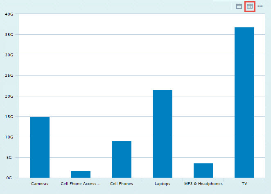The height and width of the screenshot is (194, 271).
Task: Click the 40G y-axis label
Action: [x=9, y=14]
